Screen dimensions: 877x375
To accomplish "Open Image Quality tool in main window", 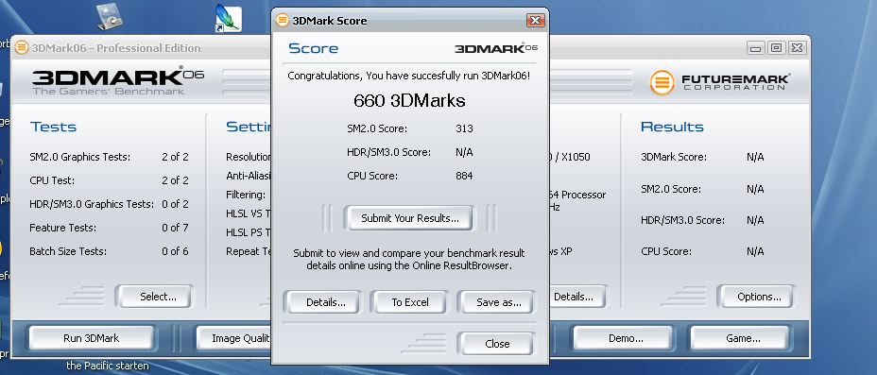I will (234, 338).
